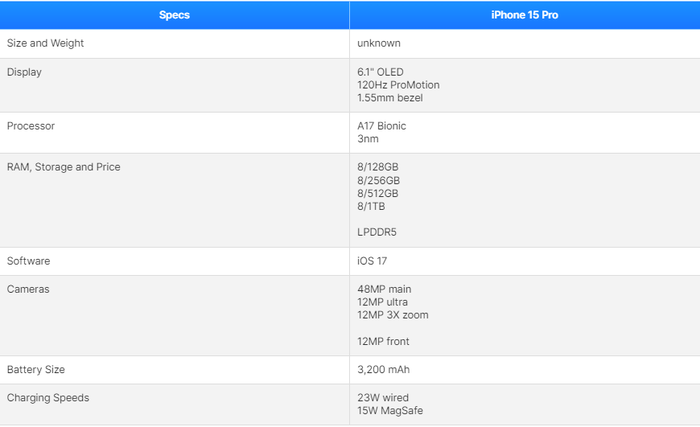Click the 'unknown' size value
The width and height of the screenshot is (700, 427).
click(x=379, y=43)
